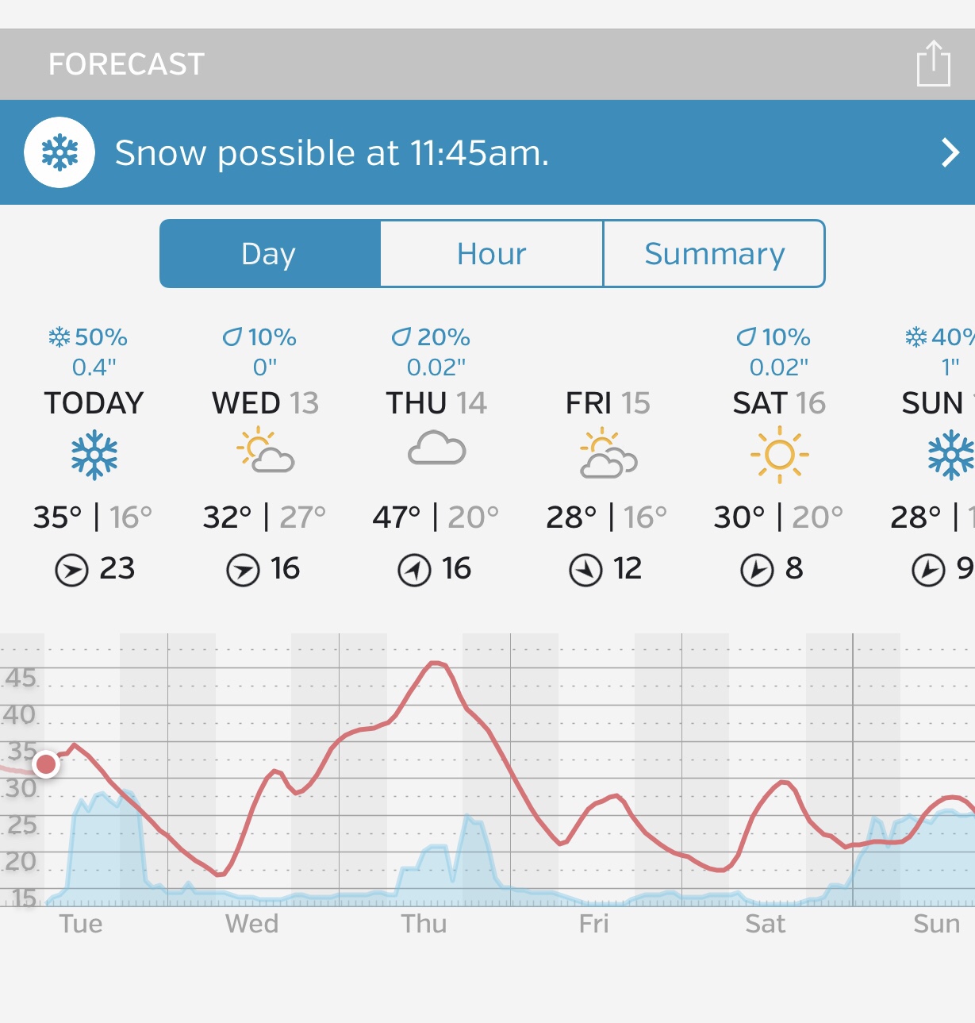Screen dimensions: 975x1023
Task: Switch to the Day view
Action: (x=270, y=254)
